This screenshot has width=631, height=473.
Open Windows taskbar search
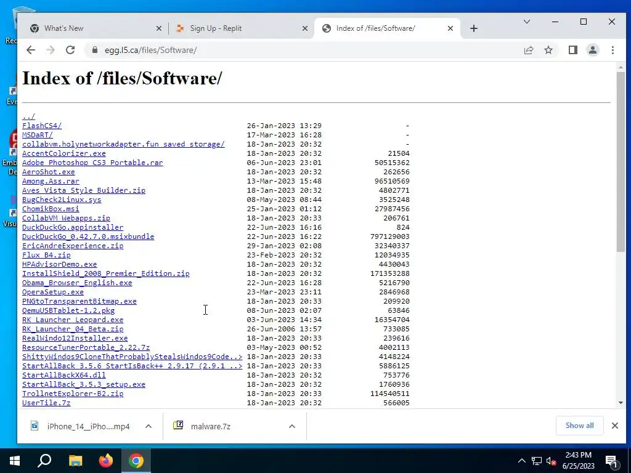click(44, 461)
